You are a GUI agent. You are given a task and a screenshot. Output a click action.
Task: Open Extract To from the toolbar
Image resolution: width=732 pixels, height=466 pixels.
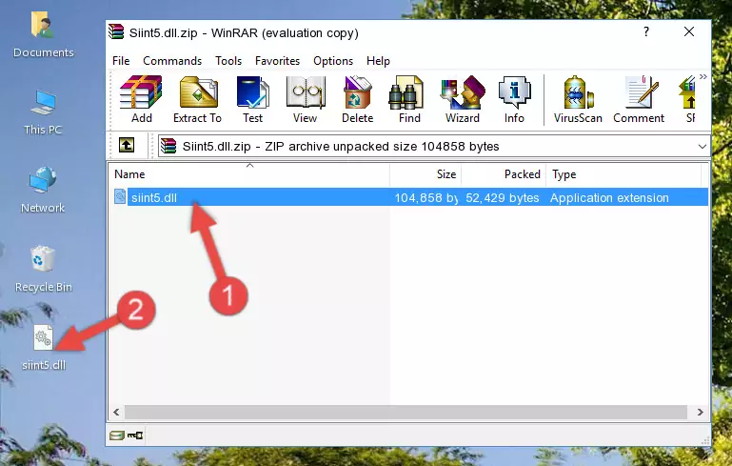pyautogui.click(x=197, y=99)
